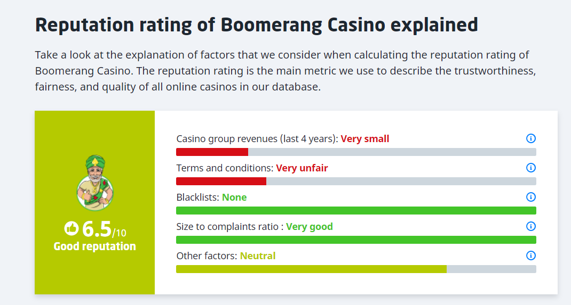Image resolution: width=571 pixels, height=305 pixels.
Task: Click the 'Very good' complaints ratio label
Action: [x=310, y=227]
